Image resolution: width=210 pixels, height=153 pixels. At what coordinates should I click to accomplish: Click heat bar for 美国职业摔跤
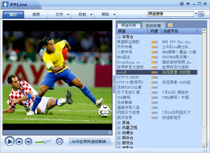coord(154,42)
